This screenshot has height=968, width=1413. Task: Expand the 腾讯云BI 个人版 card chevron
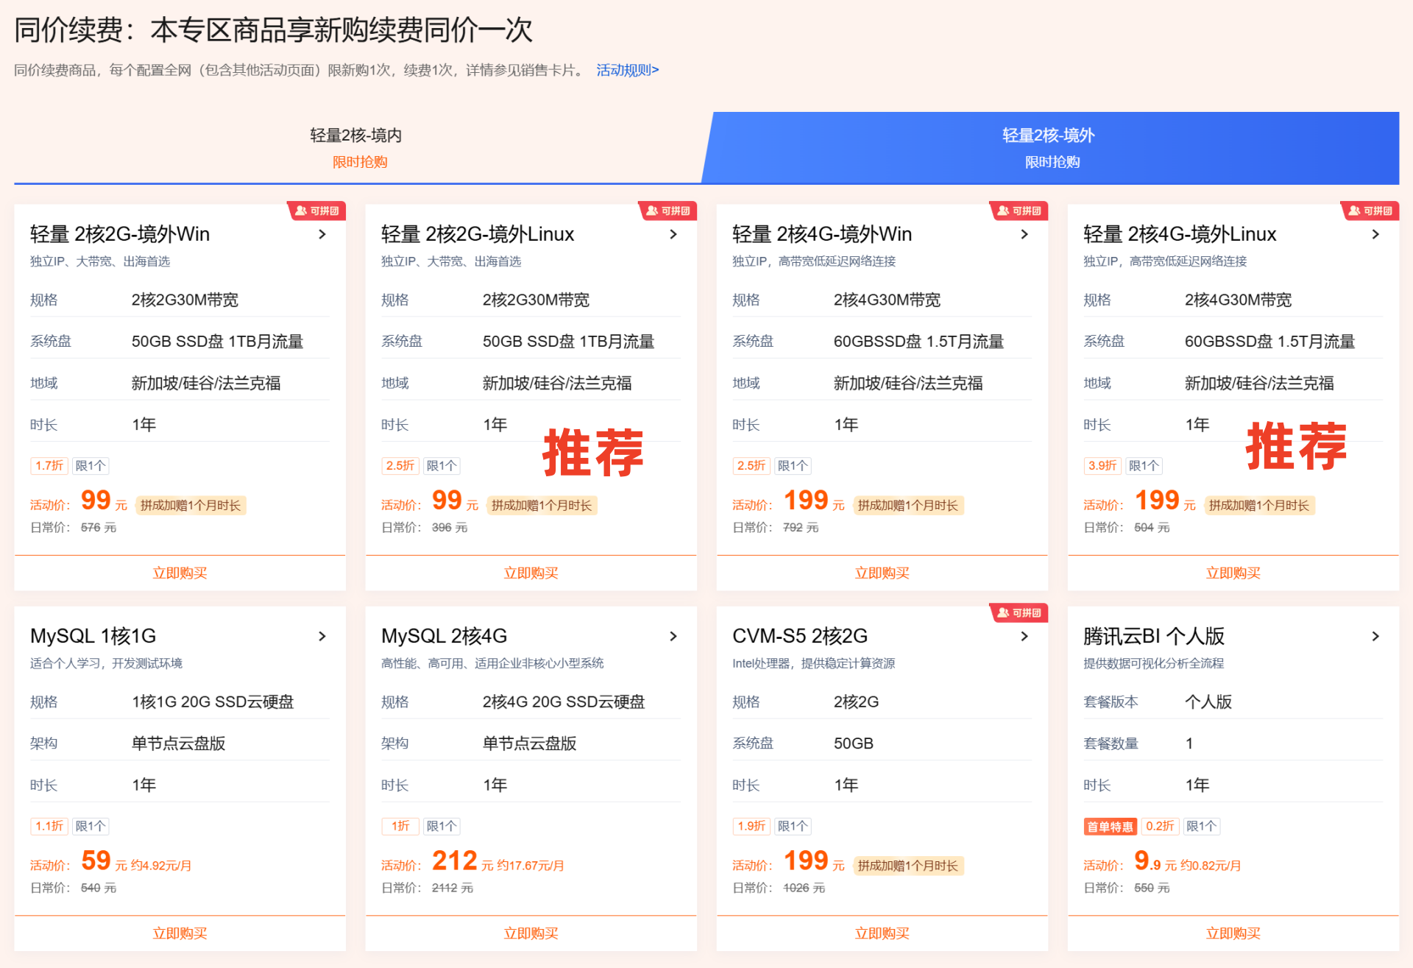coord(1375,636)
